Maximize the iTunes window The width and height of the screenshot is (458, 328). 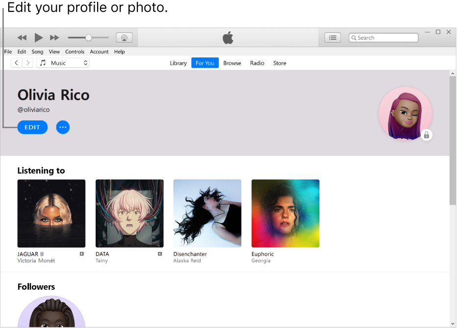point(438,32)
